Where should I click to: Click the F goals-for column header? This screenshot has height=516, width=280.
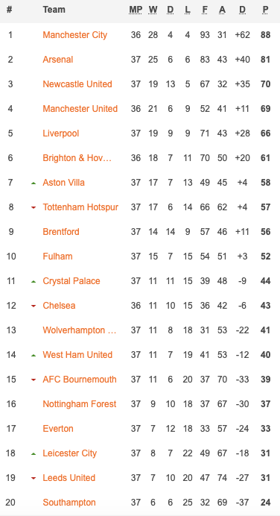tap(205, 10)
